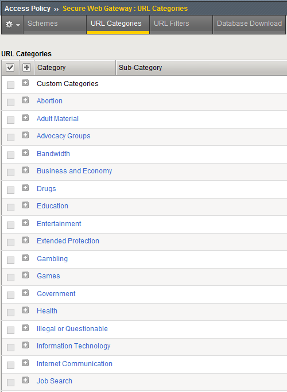The image size is (287, 392).
Task: Check the Custom Categories checkbox
Action: coord(10,85)
